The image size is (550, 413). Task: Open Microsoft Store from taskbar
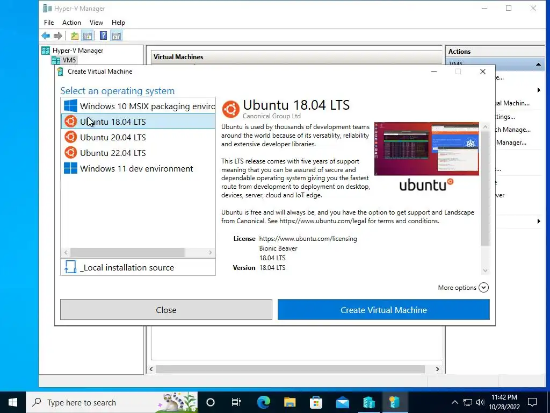pyautogui.click(x=316, y=402)
